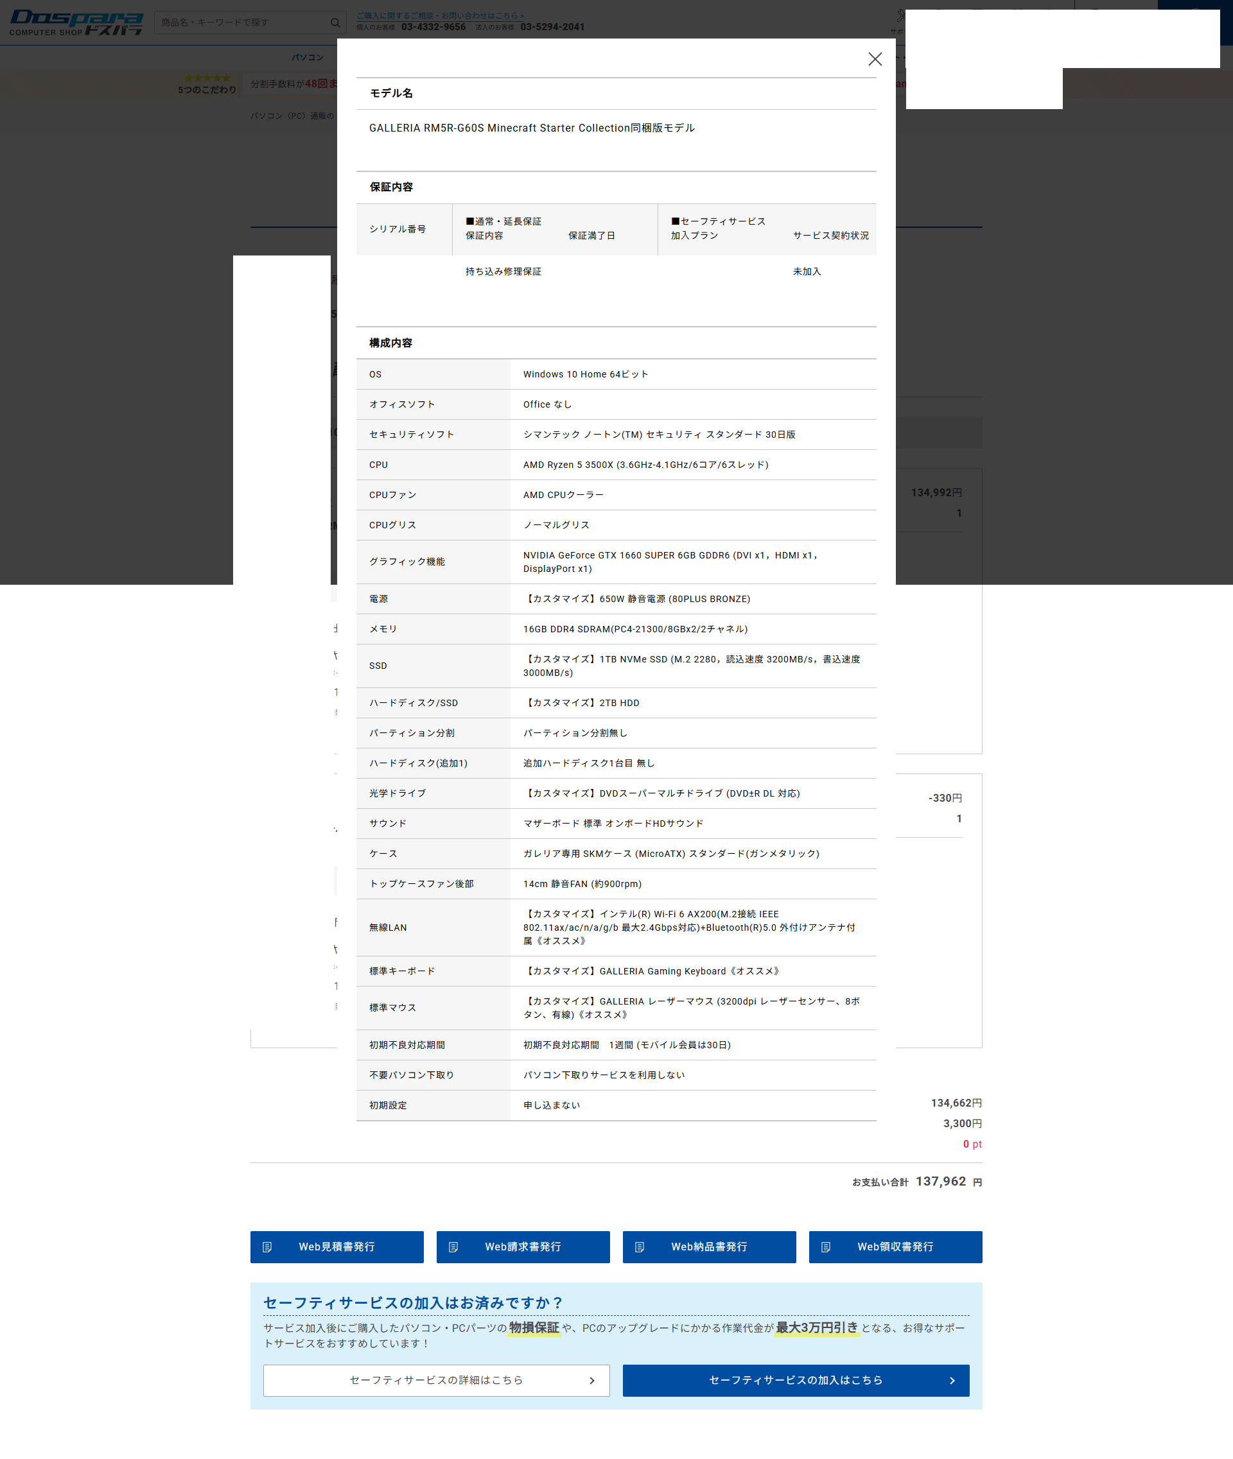The image size is (1233, 1459).
Task: Click document icon on Web見積書発行 button
Action: [267, 1247]
